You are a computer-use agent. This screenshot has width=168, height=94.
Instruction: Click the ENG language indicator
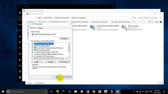pos(151,92)
